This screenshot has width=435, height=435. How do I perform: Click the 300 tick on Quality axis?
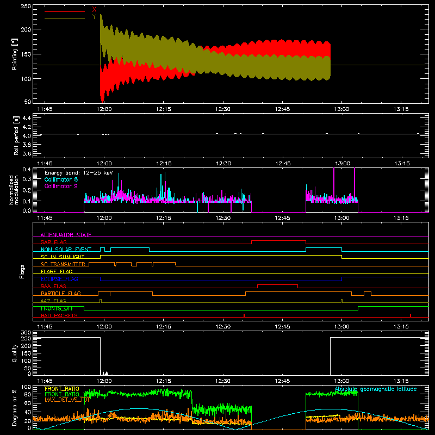[x=26, y=333]
